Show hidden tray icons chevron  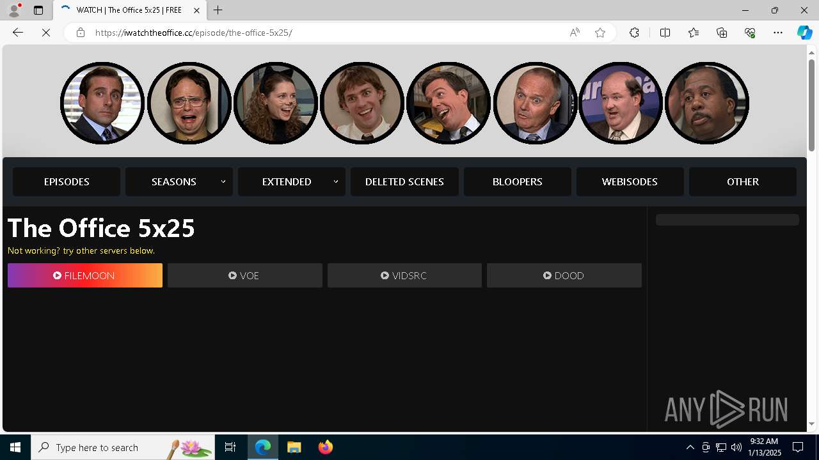pyautogui.click(x=690, y=447)
